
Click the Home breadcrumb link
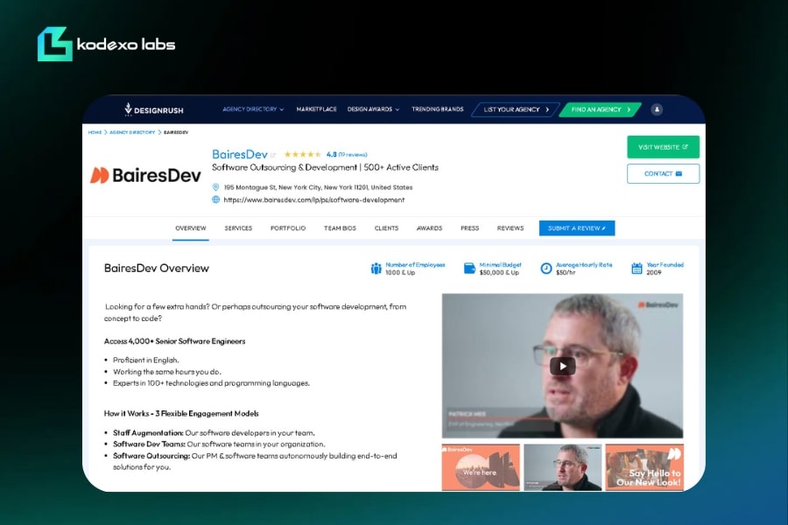(95, 132)
